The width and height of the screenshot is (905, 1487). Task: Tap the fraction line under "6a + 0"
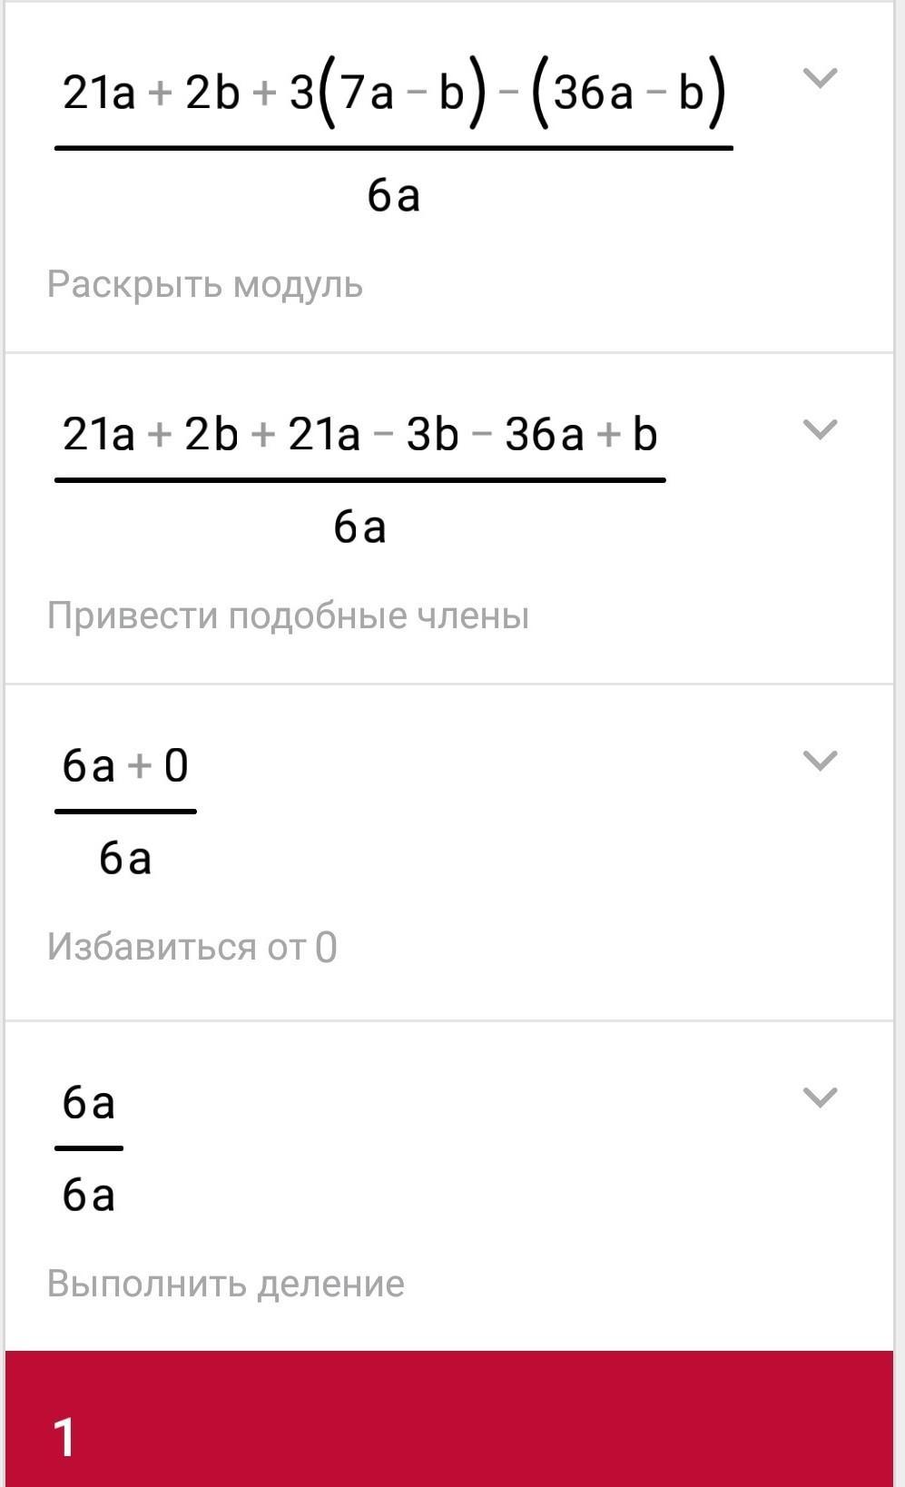pyautogui.click(x=125, y=811)
